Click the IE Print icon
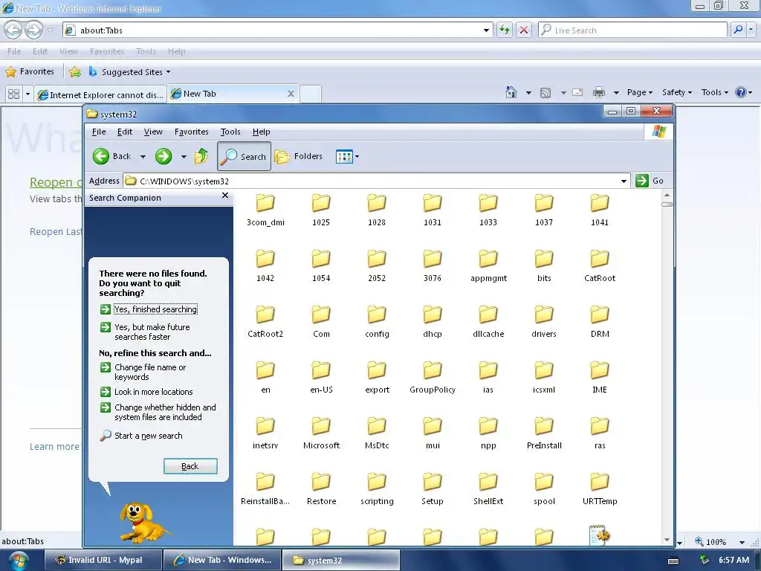 click(599, 92)
